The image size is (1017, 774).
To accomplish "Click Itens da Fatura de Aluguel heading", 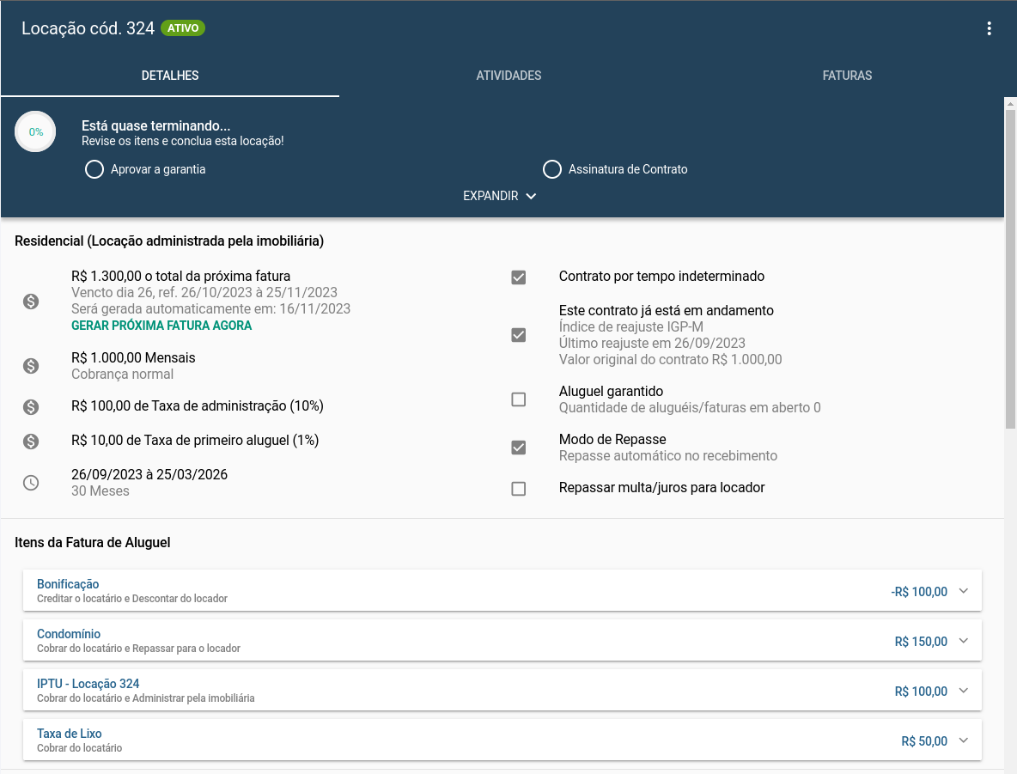I will pyautogui.click(x=93, y=542).
